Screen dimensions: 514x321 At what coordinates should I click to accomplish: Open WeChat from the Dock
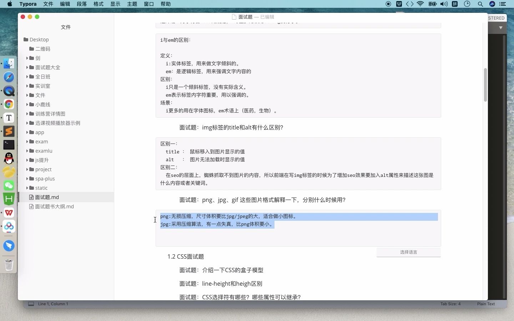click(x=9, y=185)
